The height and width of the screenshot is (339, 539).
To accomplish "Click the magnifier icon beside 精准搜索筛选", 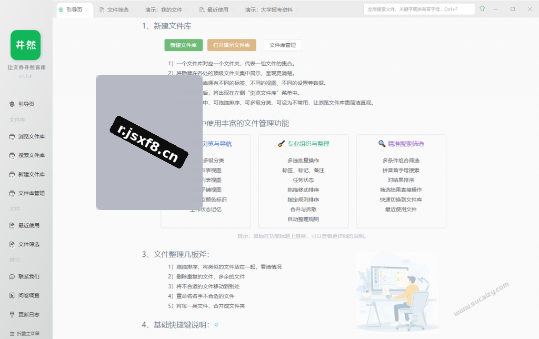I will click(382, 144).
